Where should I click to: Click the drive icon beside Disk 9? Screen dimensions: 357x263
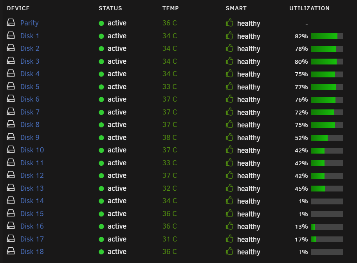11,137
